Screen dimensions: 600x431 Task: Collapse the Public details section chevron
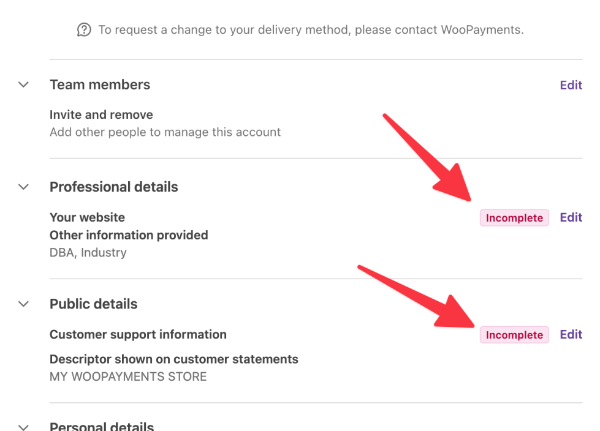click(x=24, y=304)
